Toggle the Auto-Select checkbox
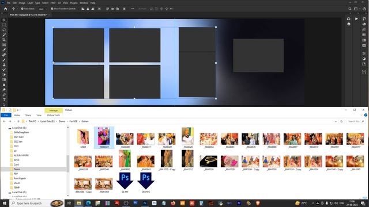 pos(22,9)
